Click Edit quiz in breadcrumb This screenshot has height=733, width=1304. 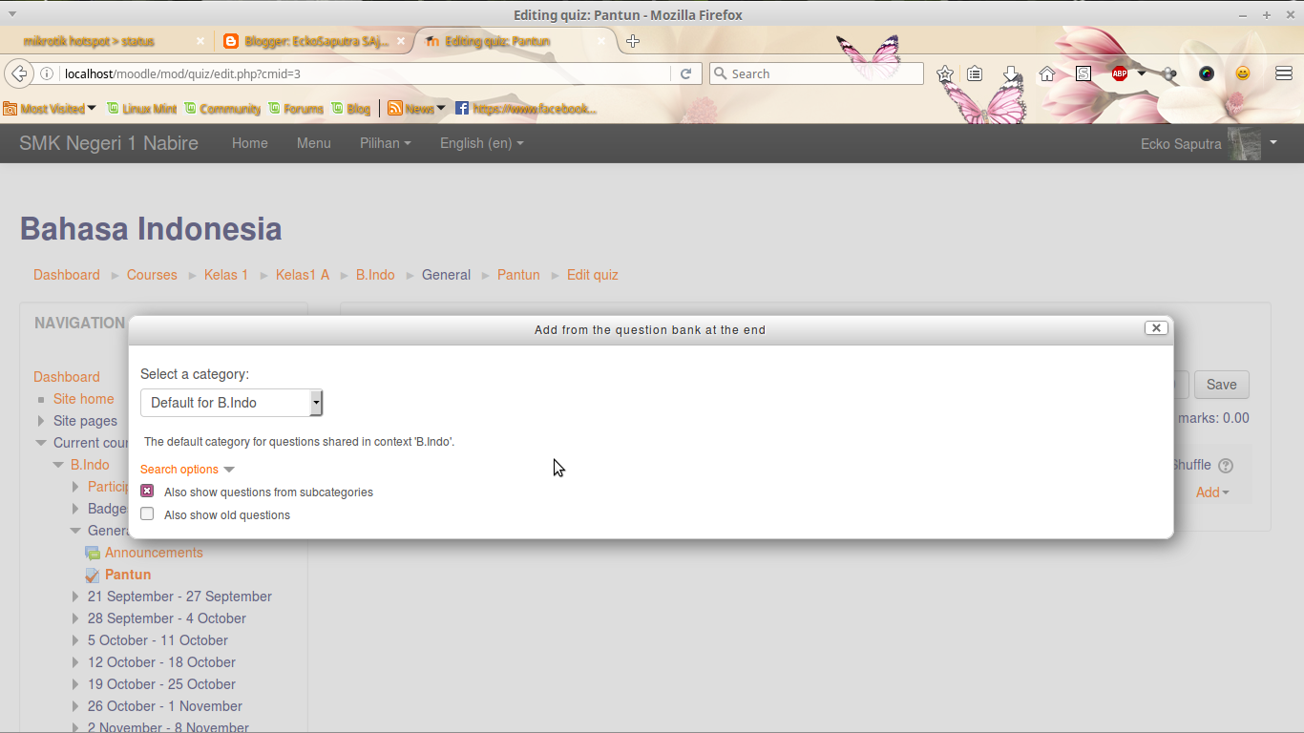pyautogui.click(x=593, y=275)
